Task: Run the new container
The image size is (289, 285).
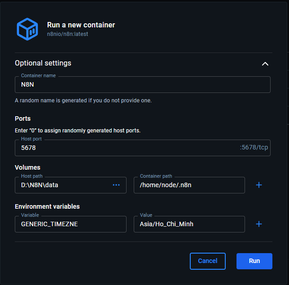Action: pyautogui.click(x=254, y=261)
